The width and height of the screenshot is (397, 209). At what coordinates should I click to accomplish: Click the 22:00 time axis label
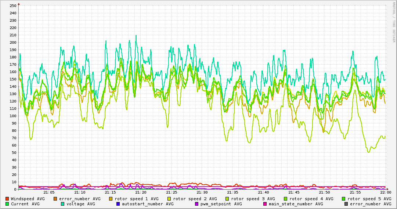pyautogui.click(x=386, y=192)
